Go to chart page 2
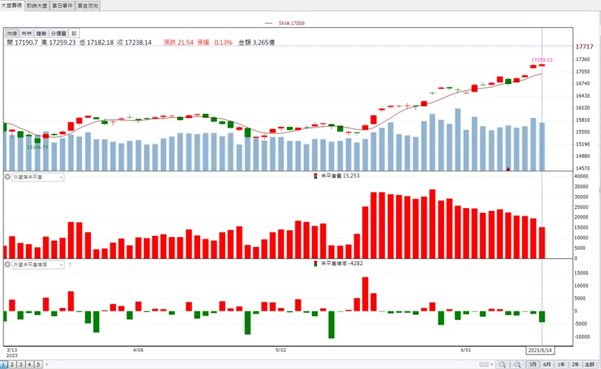This screenshot has height=369, width=601. 13,364
